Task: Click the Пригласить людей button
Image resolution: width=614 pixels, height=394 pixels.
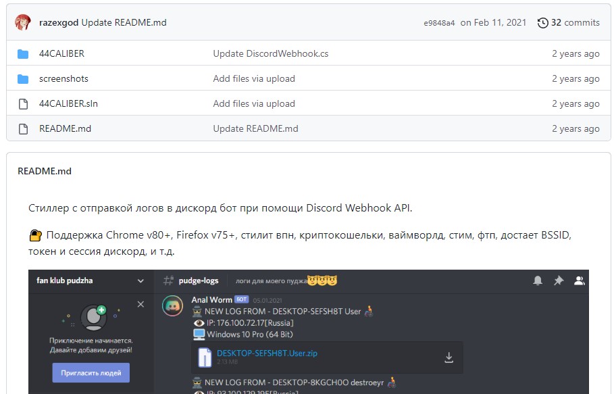Action: coord(91,373)
